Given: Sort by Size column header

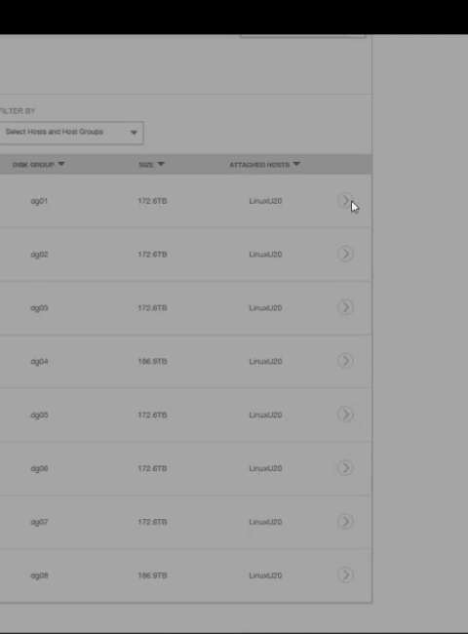Looking at the screenshot, I should pyautogui.click(x=151, y=165).
